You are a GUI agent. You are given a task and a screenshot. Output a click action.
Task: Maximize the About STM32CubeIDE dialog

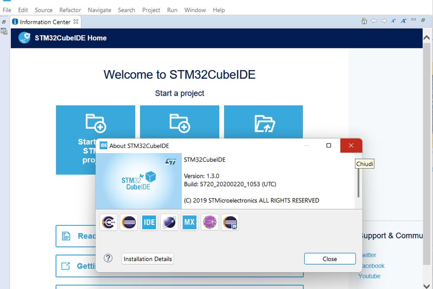click(x=329, y=145)
